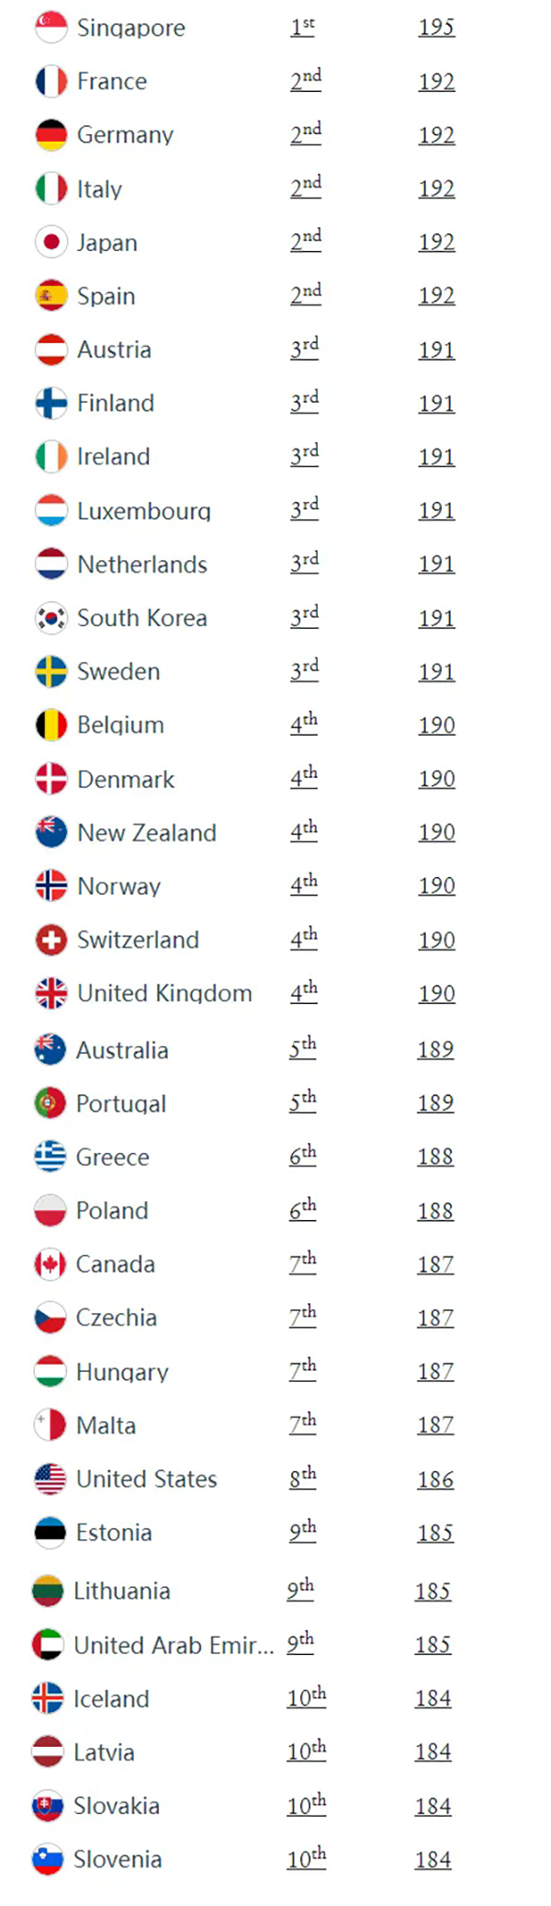Open Iceland's 184 score link

coord(433,1698)
